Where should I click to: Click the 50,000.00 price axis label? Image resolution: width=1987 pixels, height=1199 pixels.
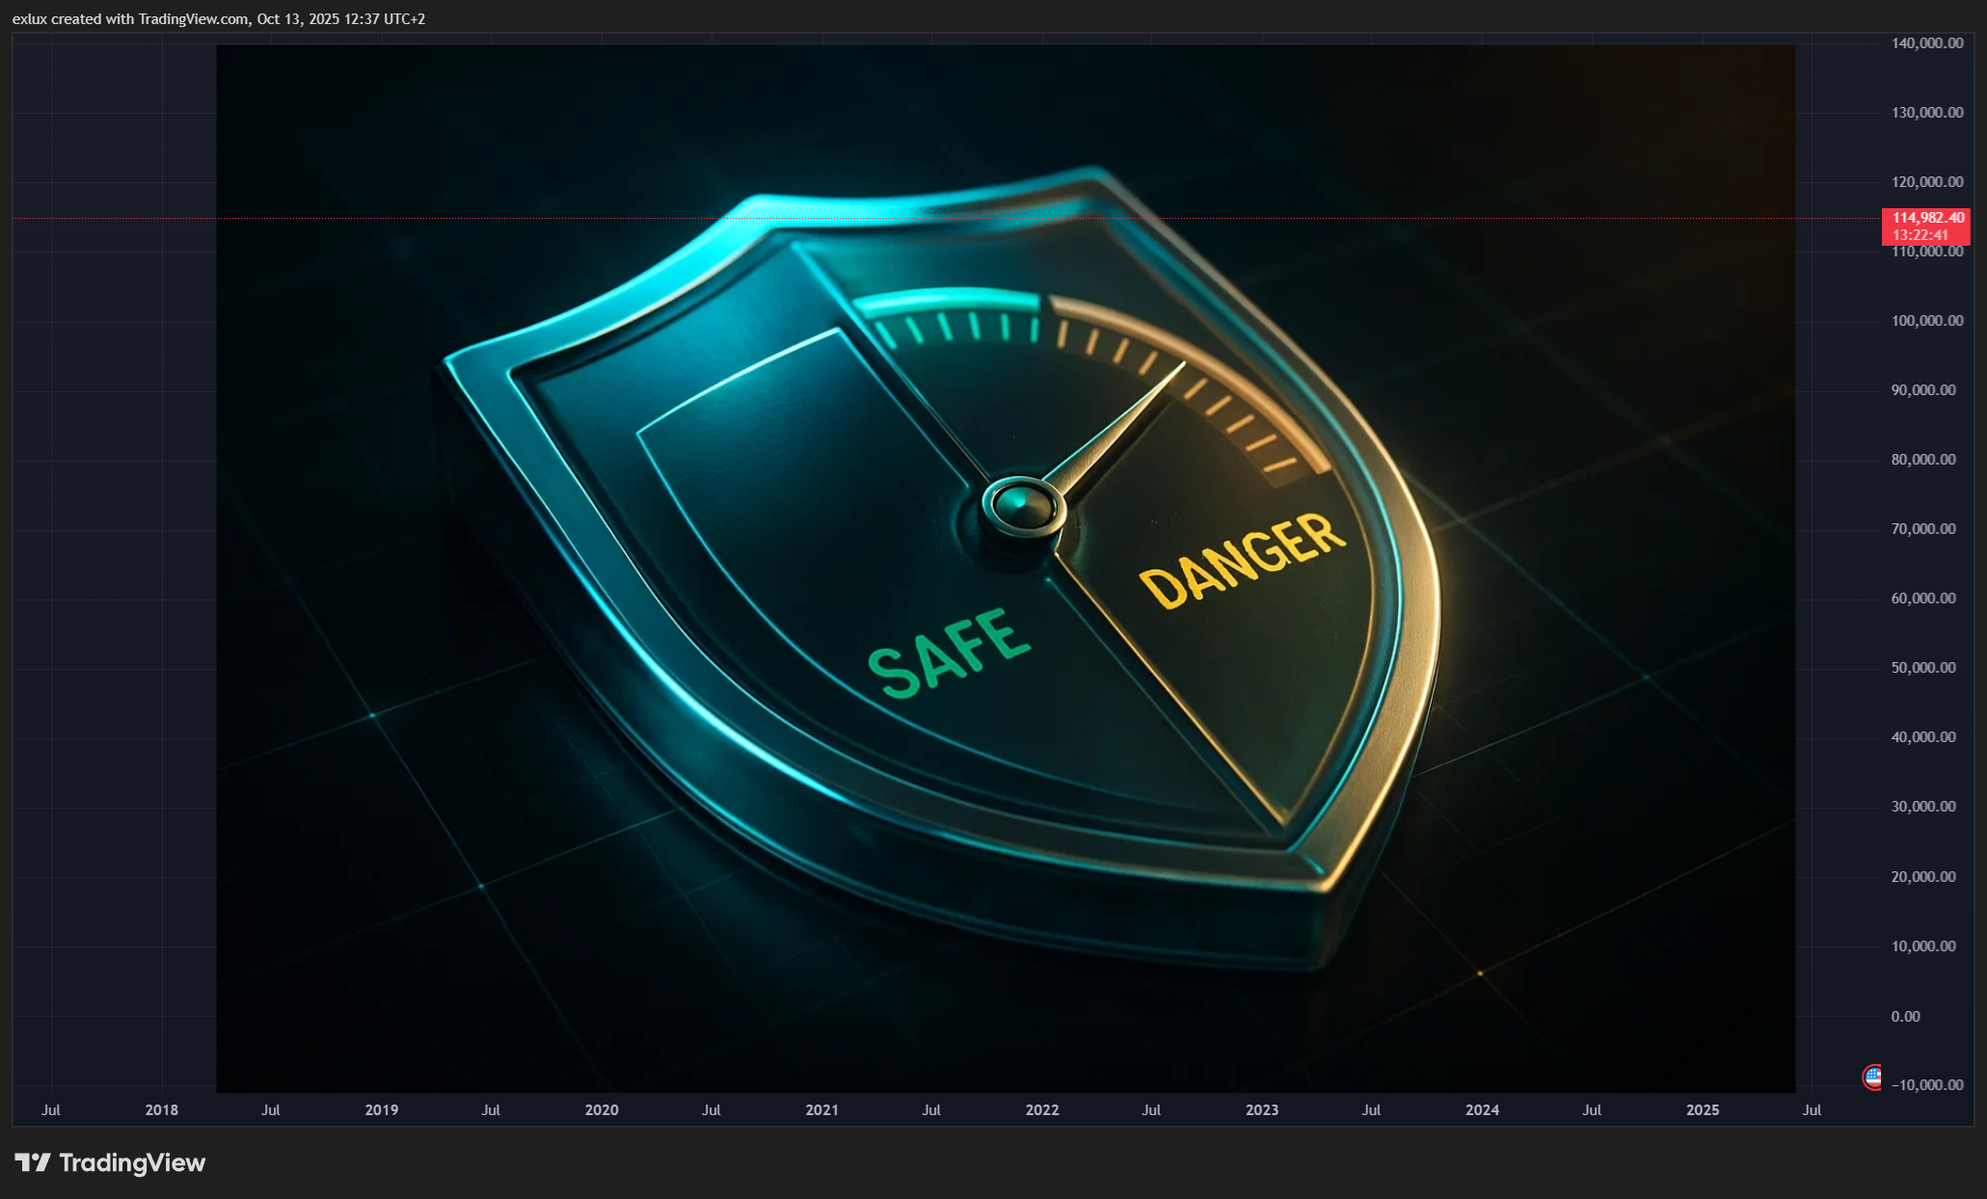[1923, 667]
